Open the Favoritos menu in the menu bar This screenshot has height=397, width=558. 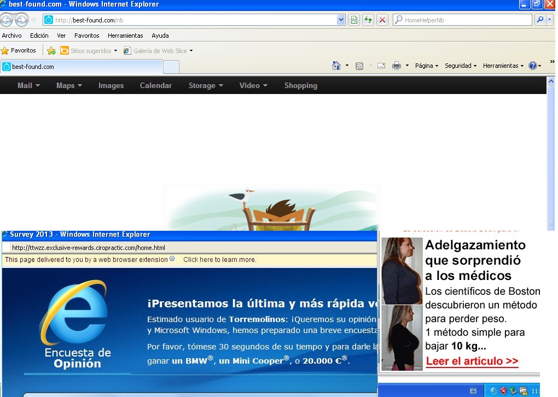tap(87, 36)
